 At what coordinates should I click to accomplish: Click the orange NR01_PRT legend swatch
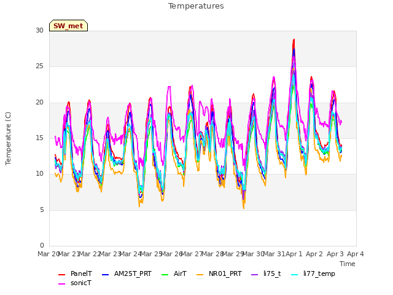(x=200, y=275)
